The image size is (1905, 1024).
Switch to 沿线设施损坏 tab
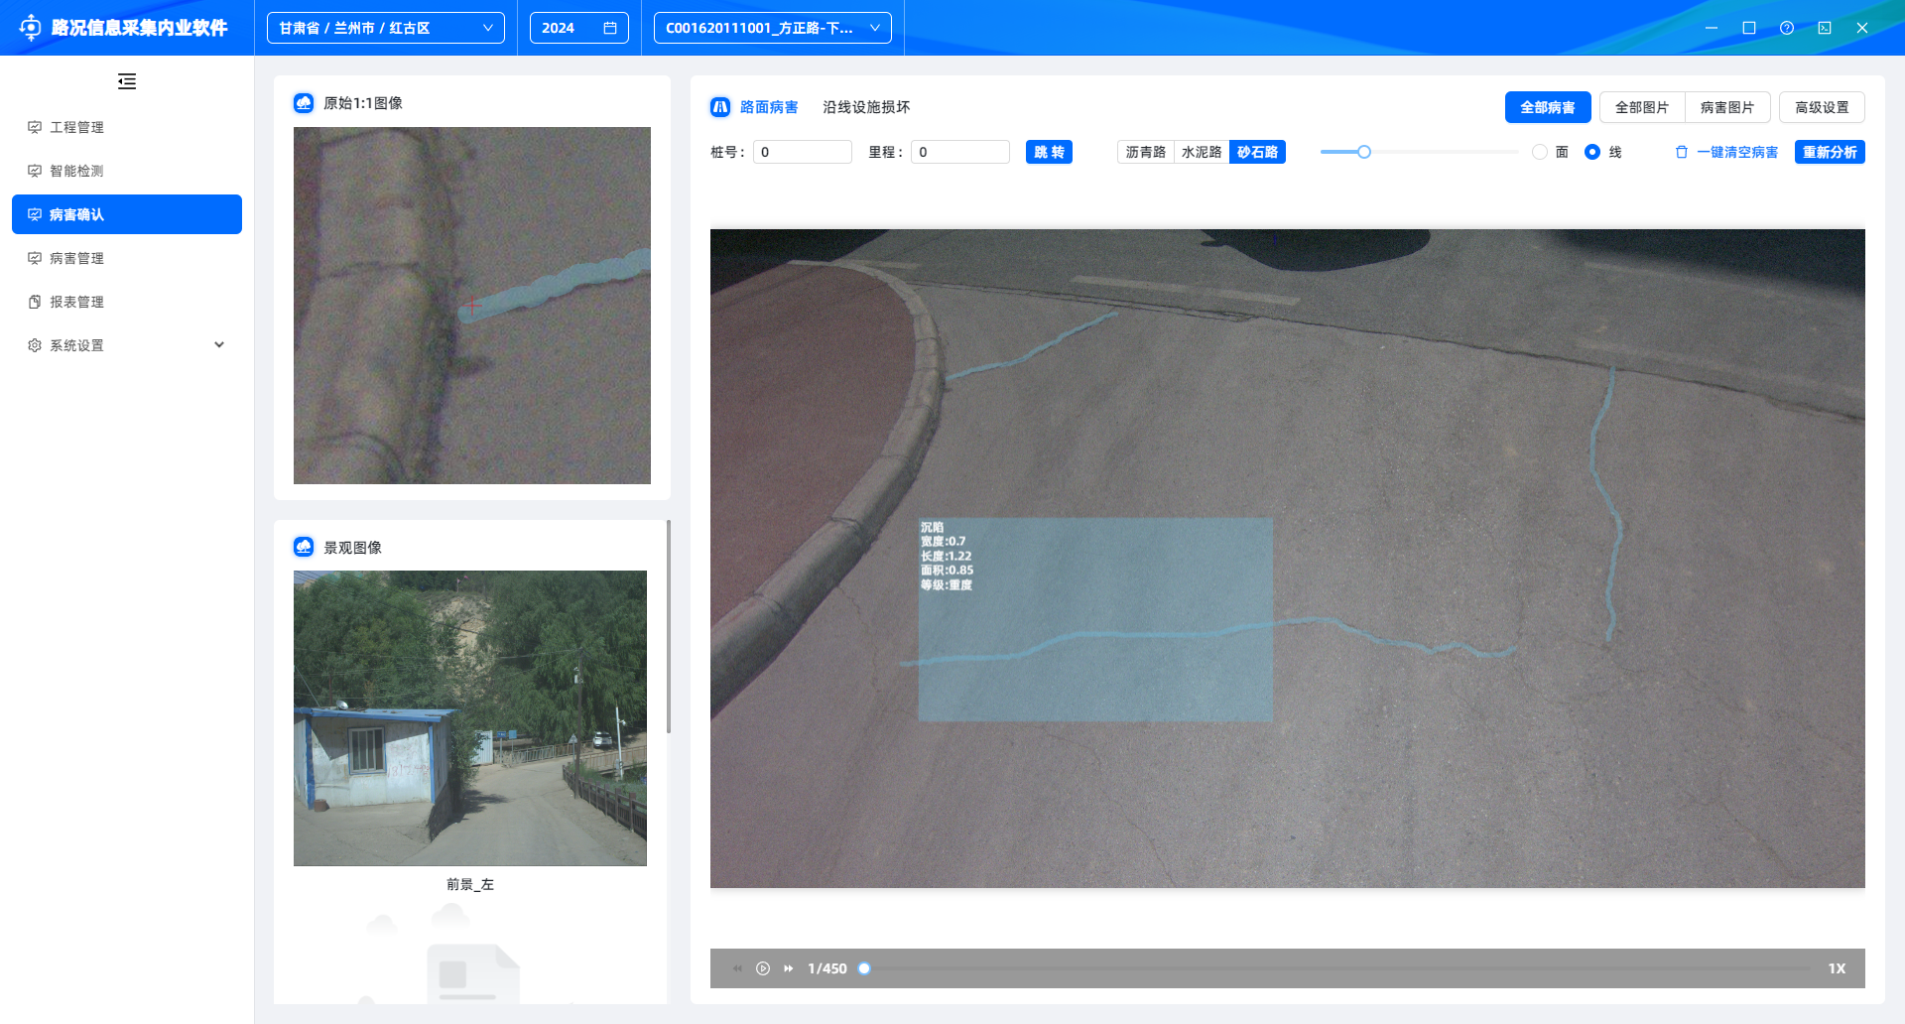click(x=865, y=107)
